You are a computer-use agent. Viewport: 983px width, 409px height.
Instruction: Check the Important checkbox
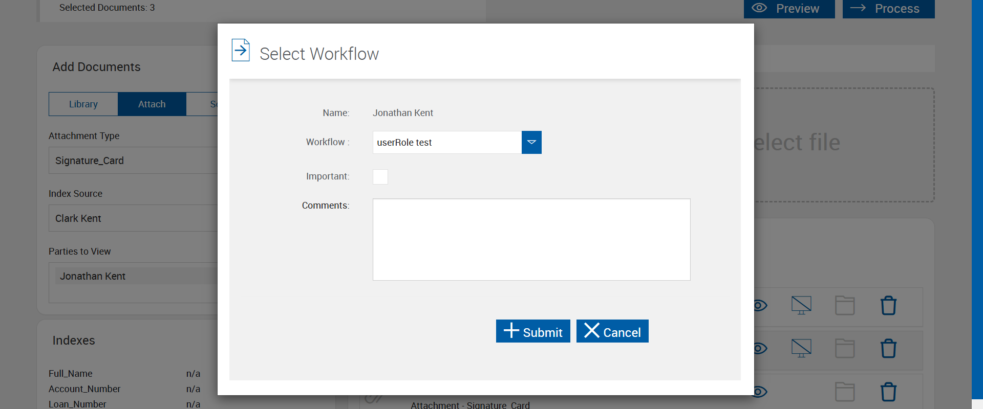[380, 177]
